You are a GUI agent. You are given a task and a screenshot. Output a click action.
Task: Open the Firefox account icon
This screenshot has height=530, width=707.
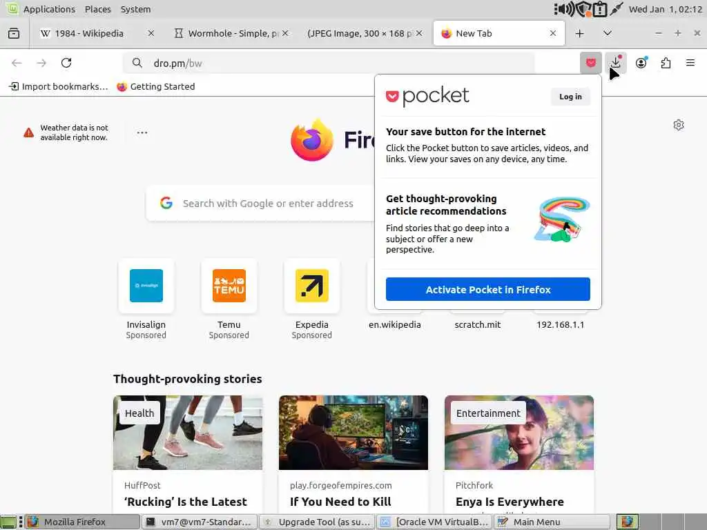tap(641, 63)
